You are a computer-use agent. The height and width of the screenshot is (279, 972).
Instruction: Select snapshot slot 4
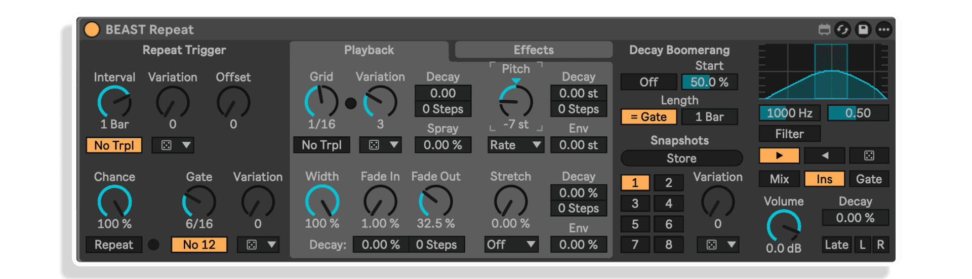669,204
